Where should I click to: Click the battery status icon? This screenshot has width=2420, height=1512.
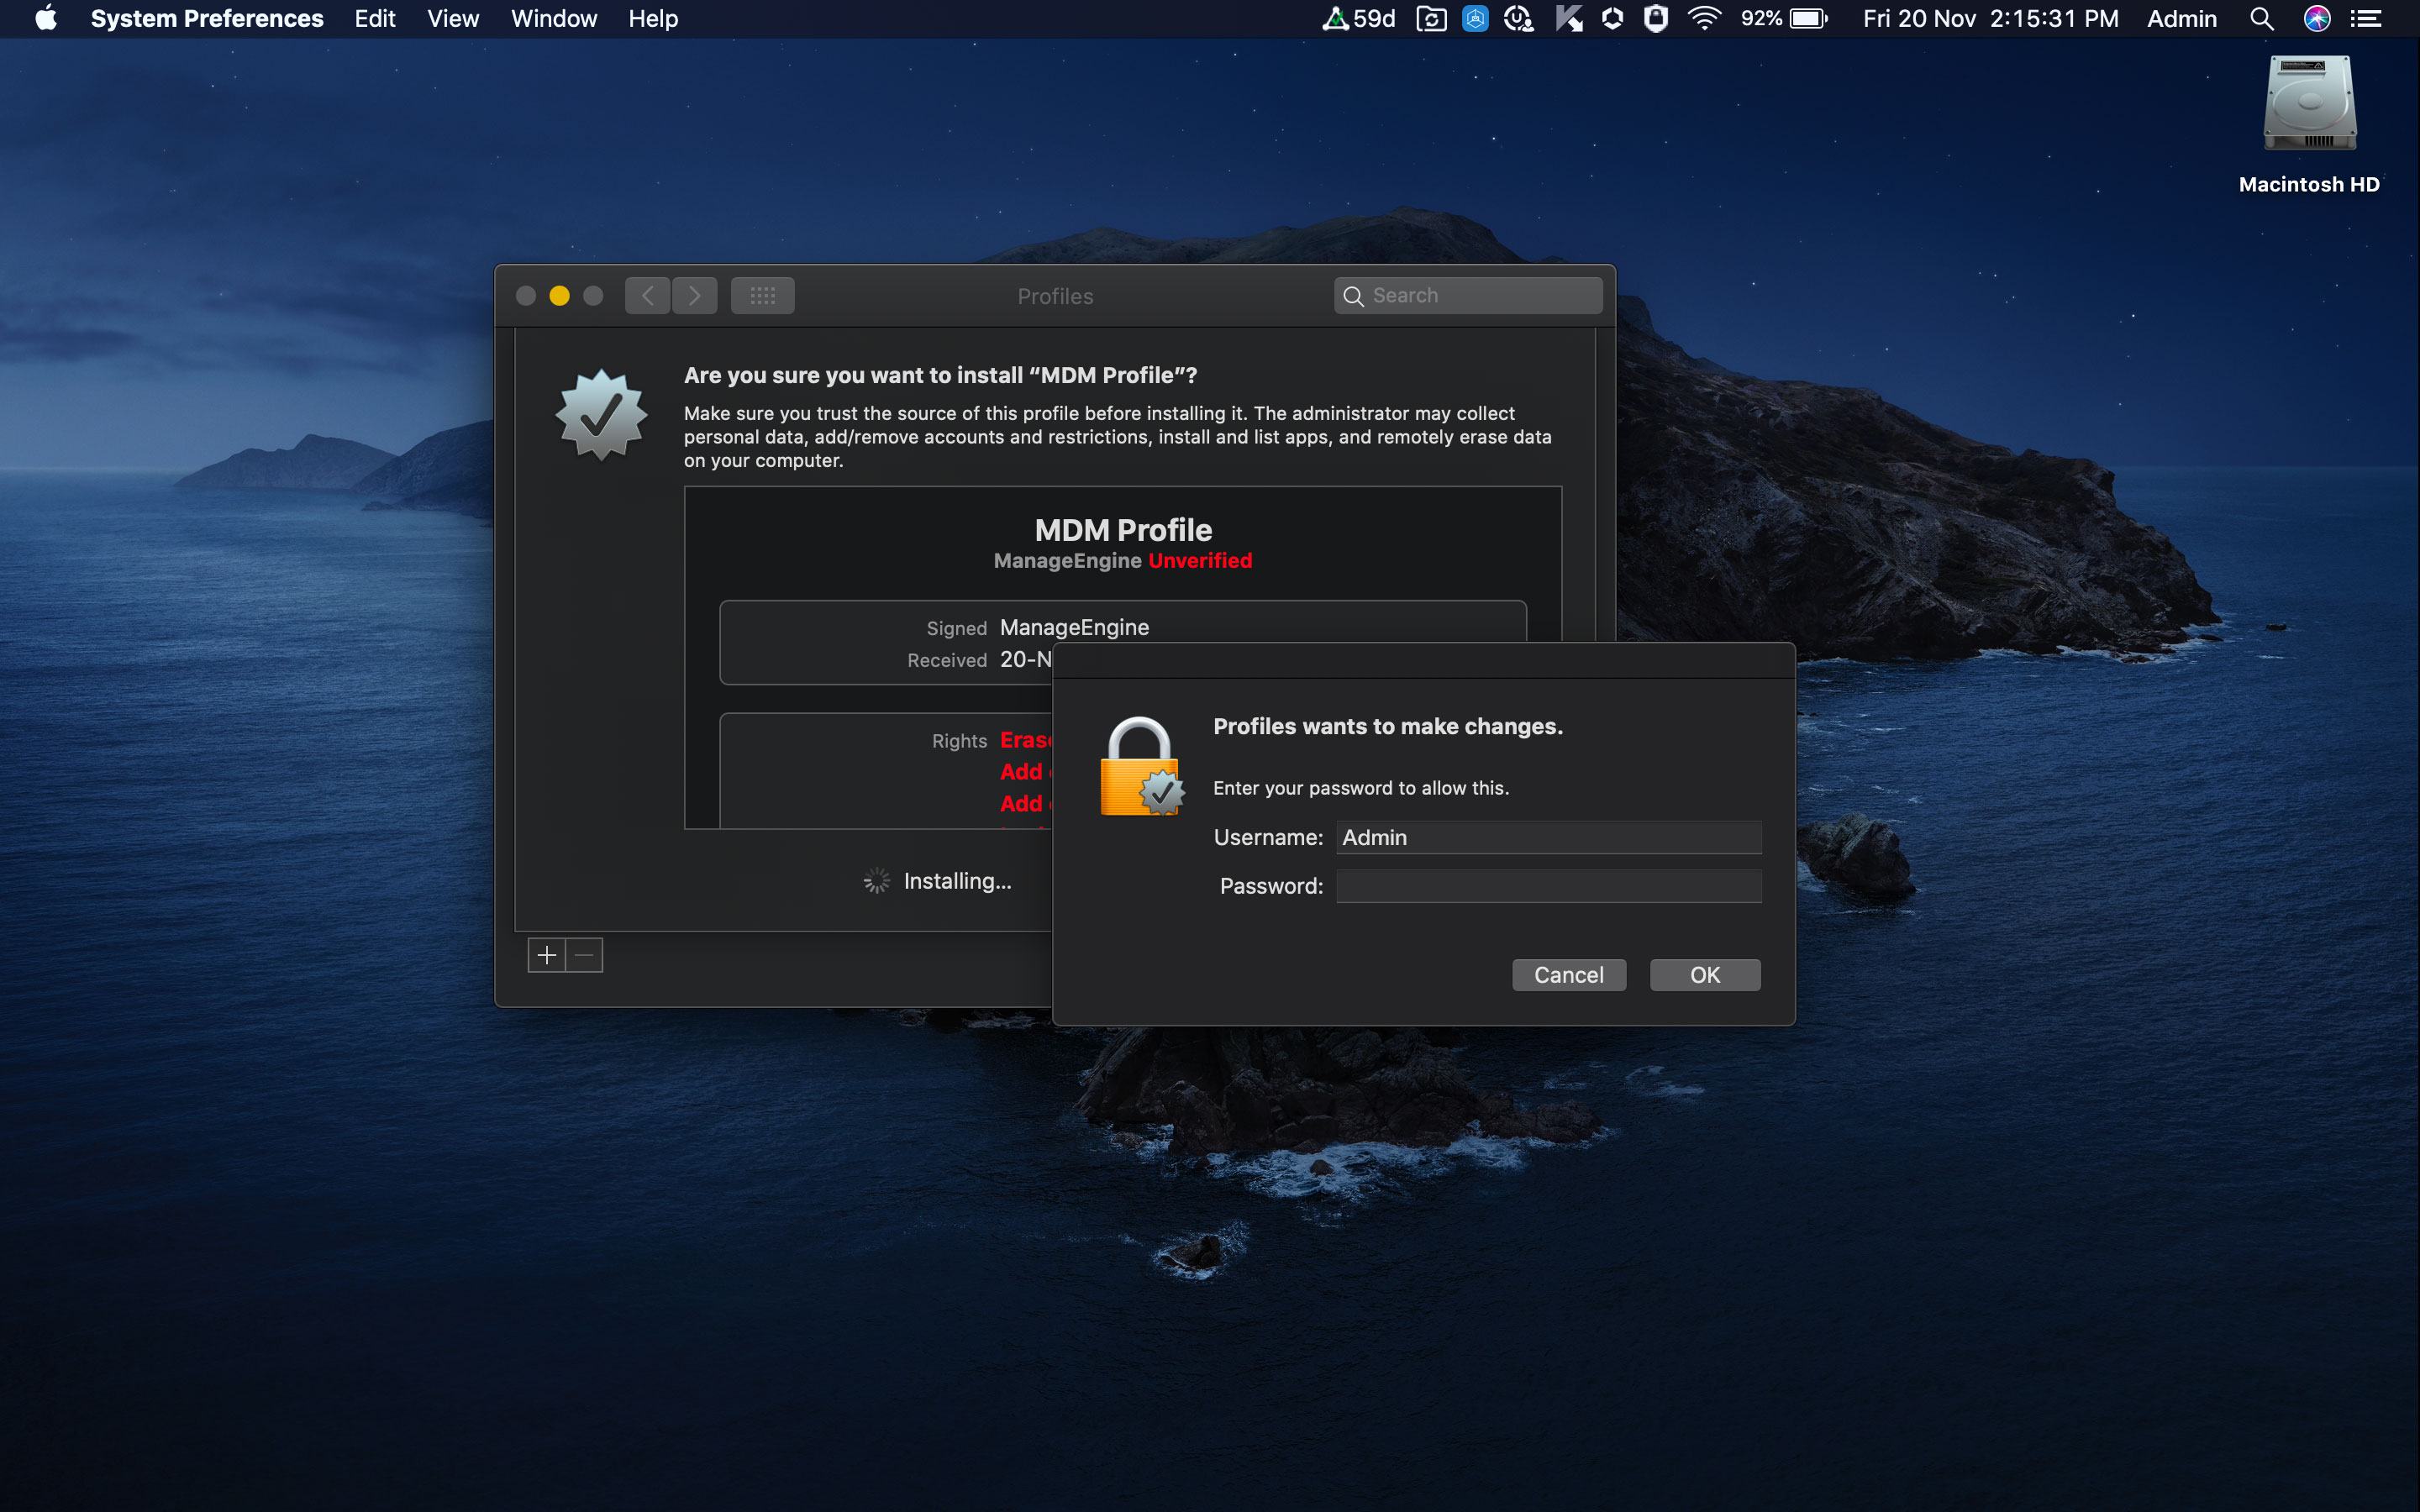pyautogui.click(x=1808, y=19)
